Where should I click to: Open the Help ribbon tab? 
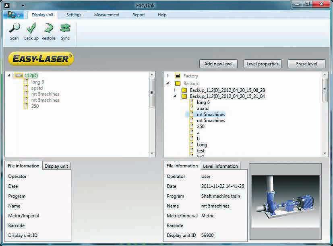coord(162,15)
